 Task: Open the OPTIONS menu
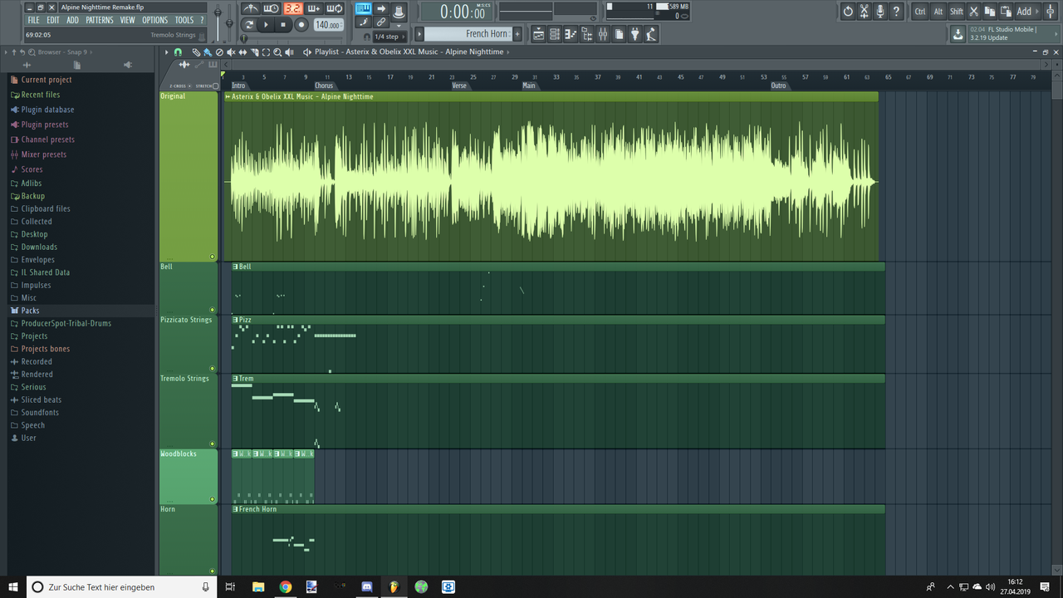154,20
